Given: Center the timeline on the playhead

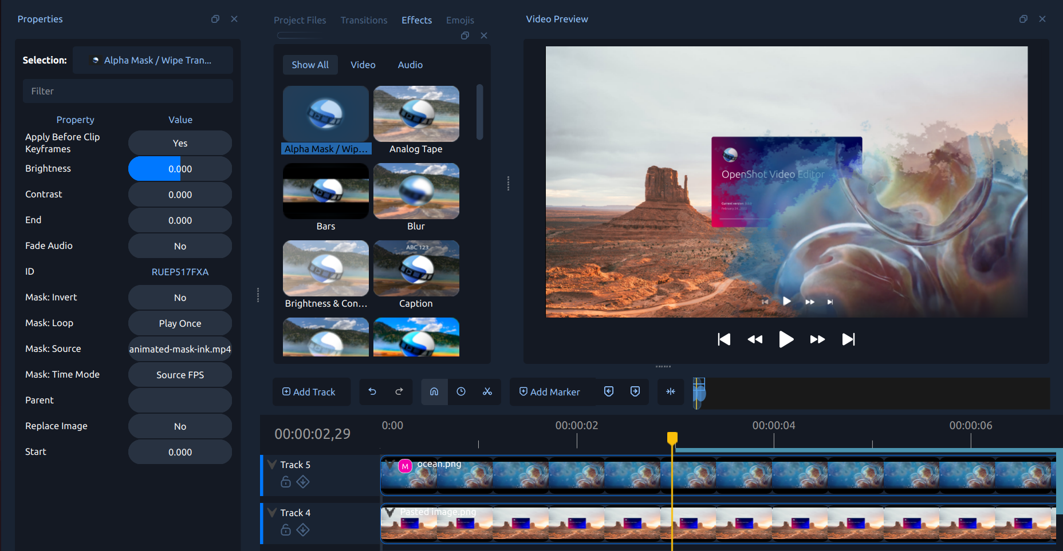Looking at the screenshot, I should (670, 392).
